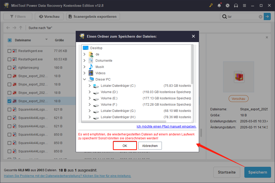The height and width of the screenshot is (183, 275).
Task: Click the file list vertical scrollbar
Action: point(201,133)
